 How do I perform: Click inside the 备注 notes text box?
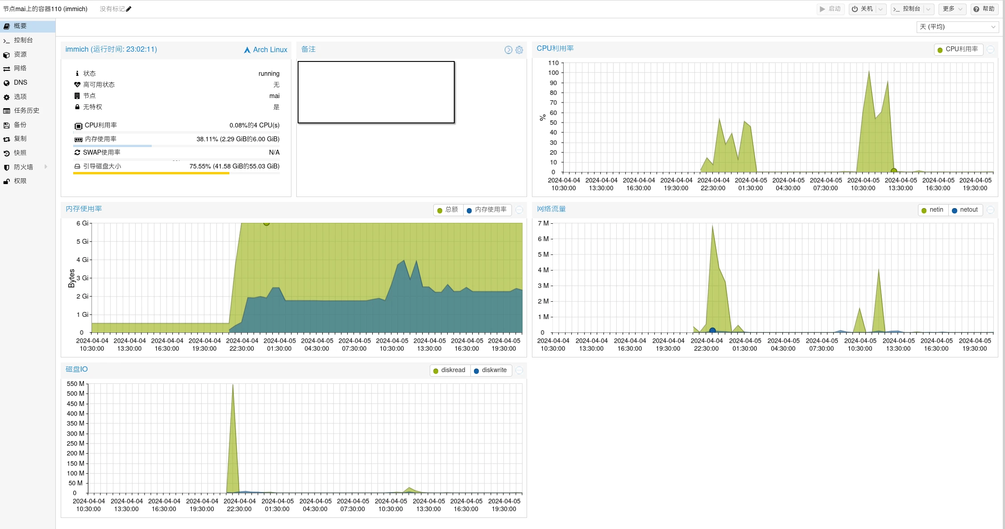pos(376,92)
